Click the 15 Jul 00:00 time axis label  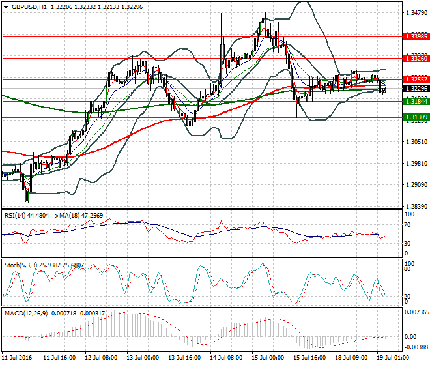(268, 358)
